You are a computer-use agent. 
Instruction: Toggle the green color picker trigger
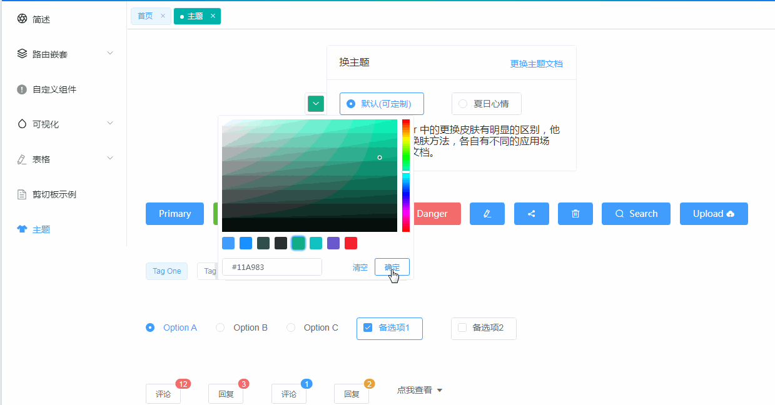(316, 104)
